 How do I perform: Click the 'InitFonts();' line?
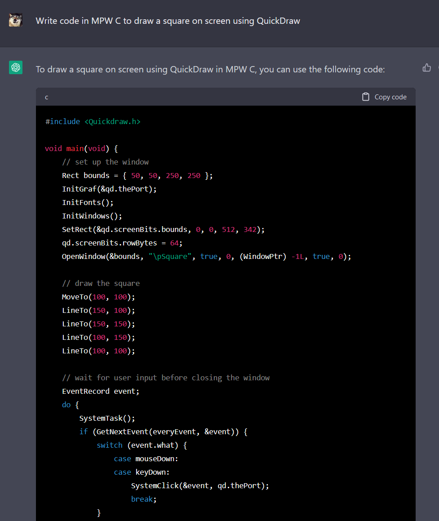[88, 203]
